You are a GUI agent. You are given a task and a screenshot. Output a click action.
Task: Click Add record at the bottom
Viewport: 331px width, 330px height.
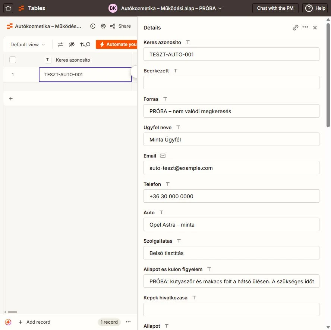34,322
